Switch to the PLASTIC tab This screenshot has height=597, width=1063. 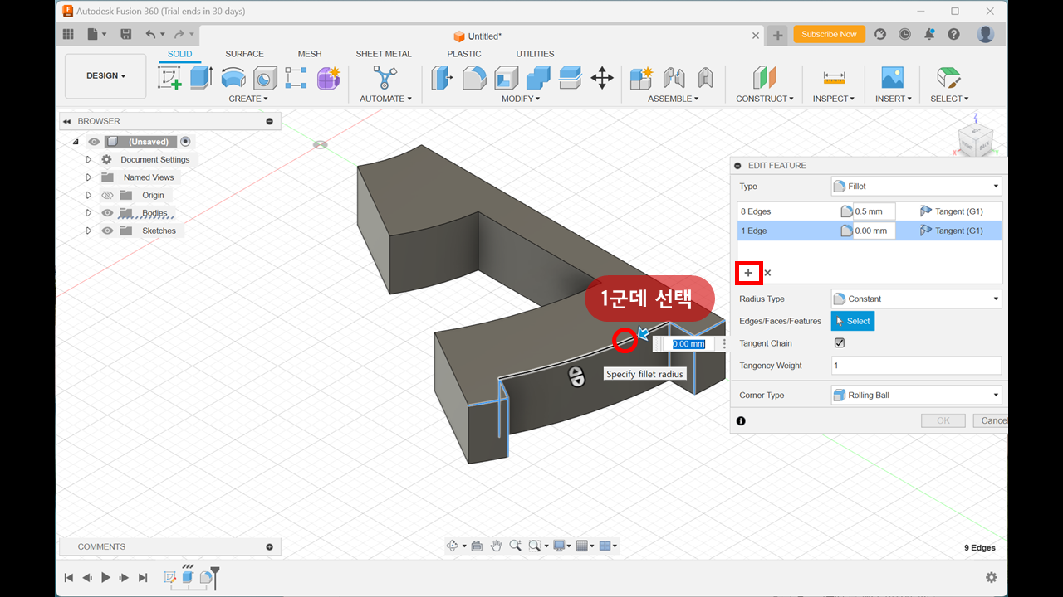(464, 54)
